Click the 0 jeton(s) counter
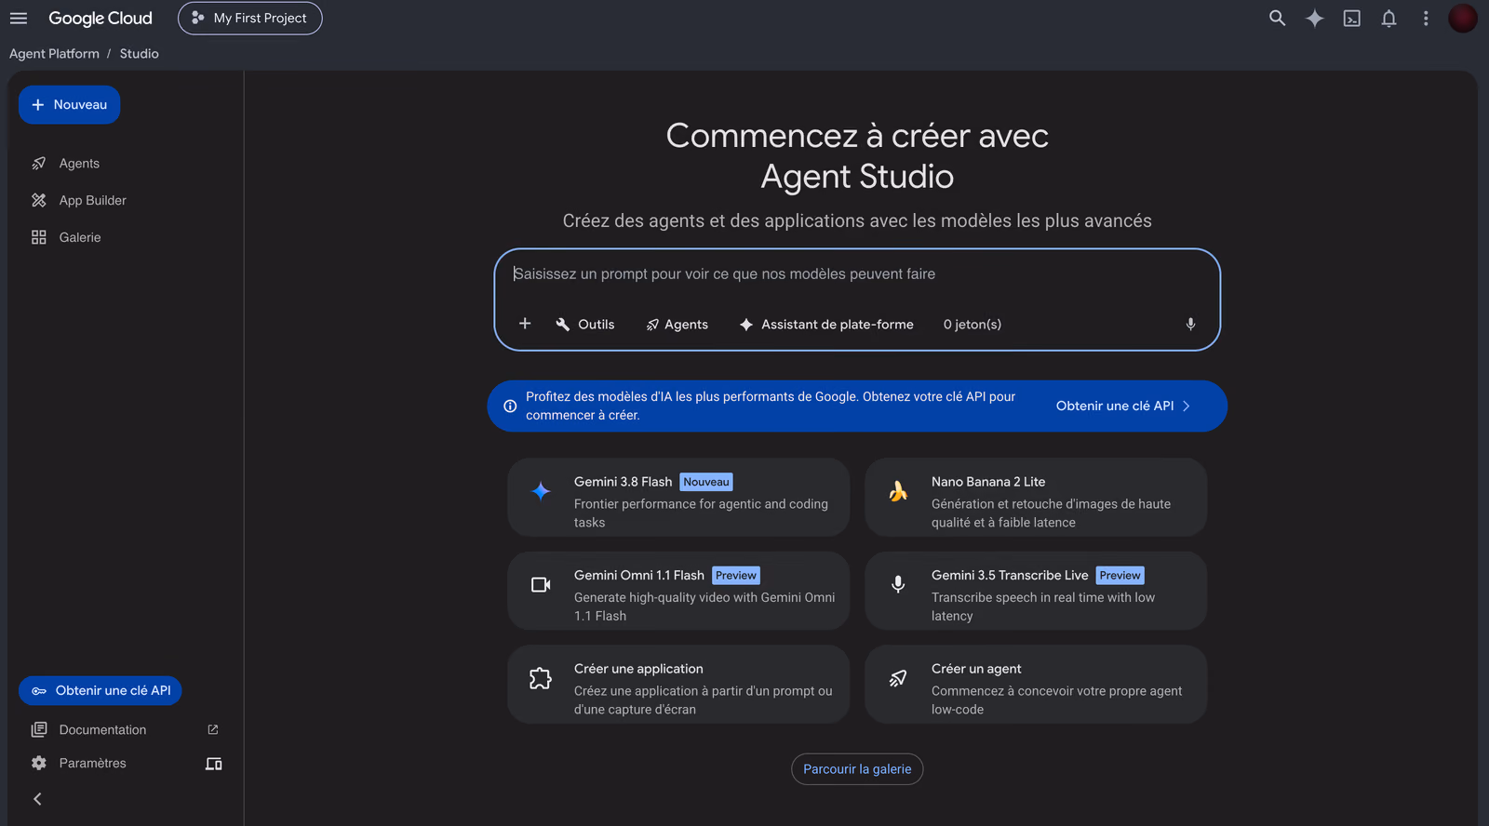1489x826 pixels. point(973,325)
